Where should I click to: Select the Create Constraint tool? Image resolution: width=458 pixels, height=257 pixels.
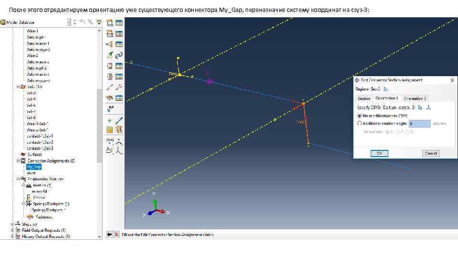coord(110,66)
